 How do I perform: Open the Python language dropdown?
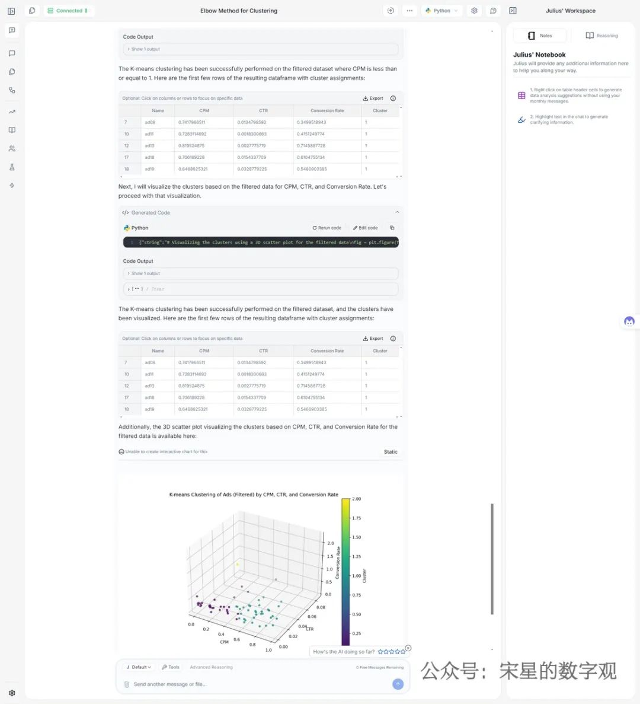441,11
